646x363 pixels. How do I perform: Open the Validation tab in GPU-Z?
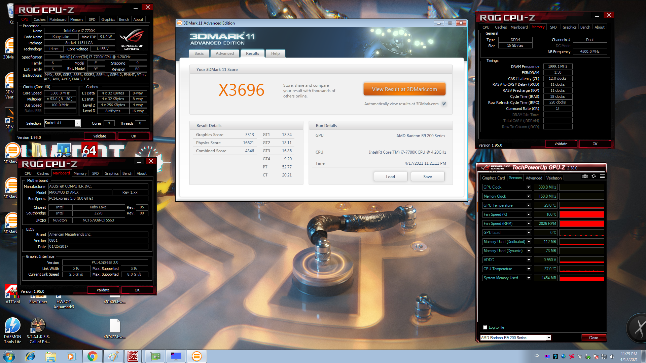[x=554, y=178]
